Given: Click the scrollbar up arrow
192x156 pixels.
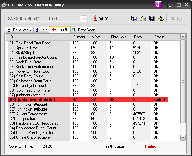Looking at the screenshot, I should [183, 37].
